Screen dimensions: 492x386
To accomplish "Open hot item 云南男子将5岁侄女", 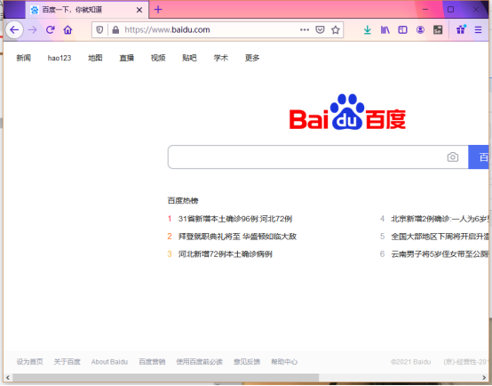I will click(440, 254).
